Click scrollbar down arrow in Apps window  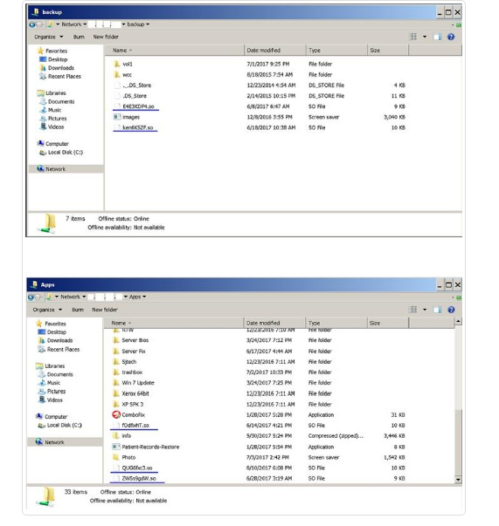click(458, 480)
